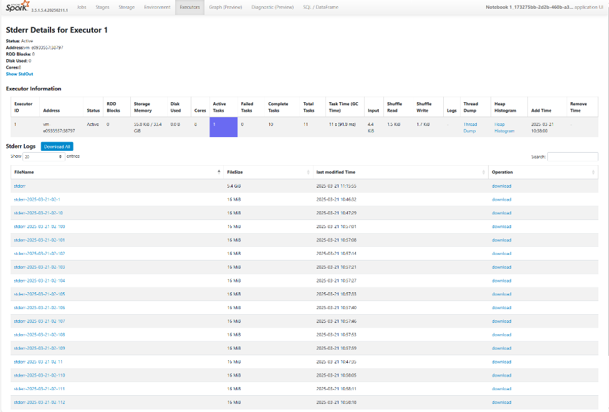Screen dimensions: 609x412
Task: Open the Graph (Preview) tab
Action: (x=225, y=7)
